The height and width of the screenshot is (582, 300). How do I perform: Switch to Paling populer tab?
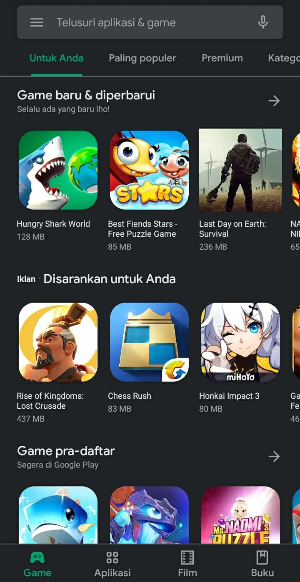click(x=142, y=58)
